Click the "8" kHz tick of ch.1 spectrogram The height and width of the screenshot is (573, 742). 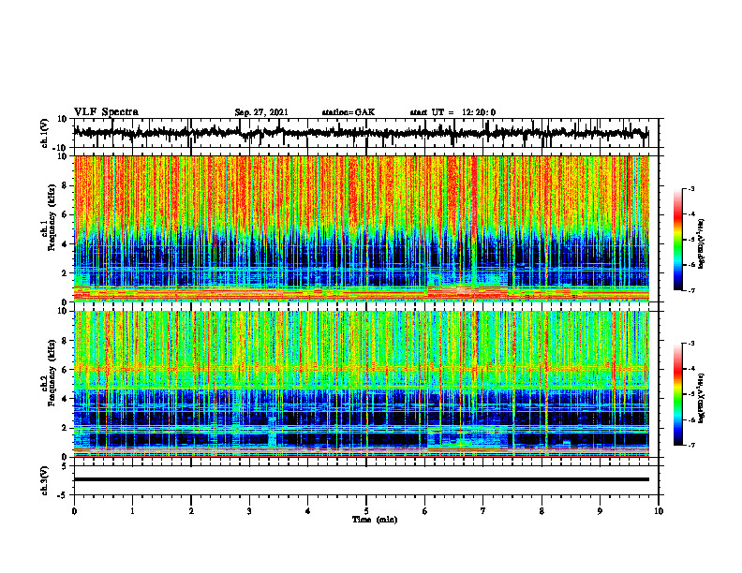66,185
